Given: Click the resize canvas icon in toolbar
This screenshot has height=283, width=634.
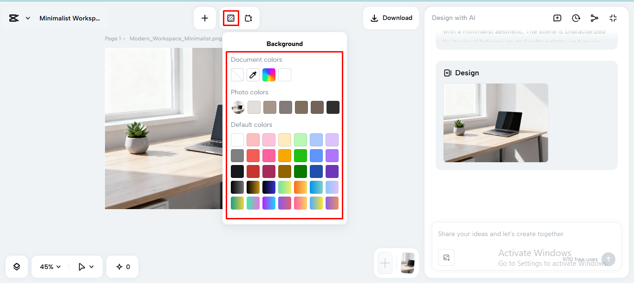Looking at the screenshot, I should 248,18.
